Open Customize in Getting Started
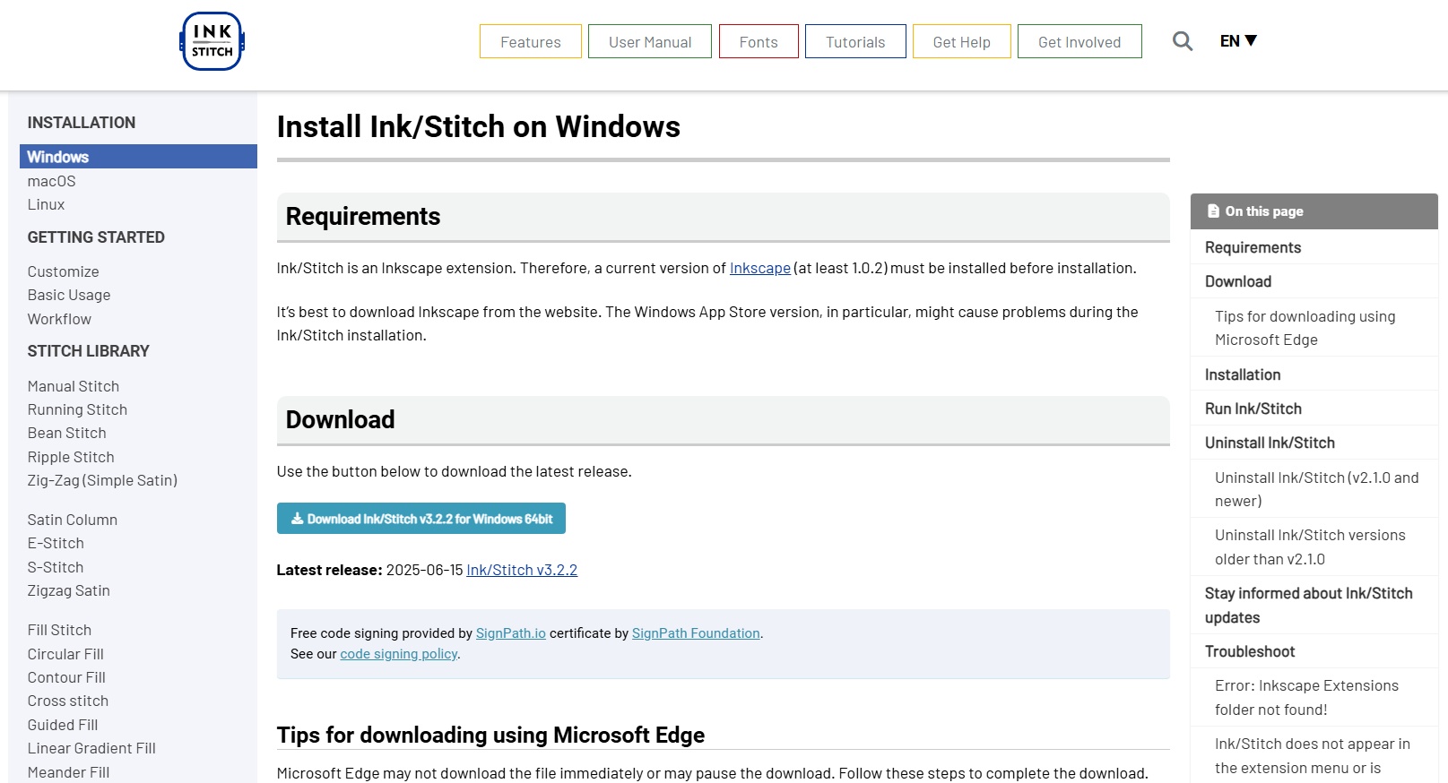 pyautogui.click(x=63, y=271)
